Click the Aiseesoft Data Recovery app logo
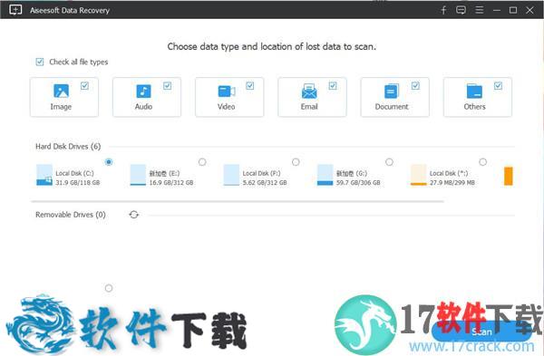 pos(15,10)
